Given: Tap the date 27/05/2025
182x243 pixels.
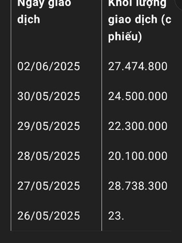Looking at the screenshot, I should pos(49,186).
